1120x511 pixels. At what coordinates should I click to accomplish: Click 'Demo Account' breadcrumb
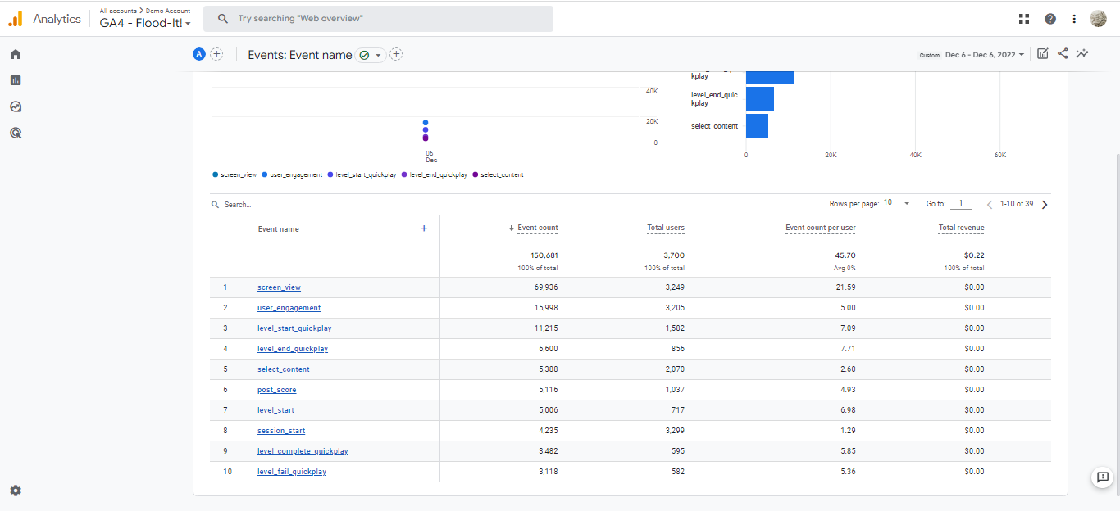[x=168, y=11]
